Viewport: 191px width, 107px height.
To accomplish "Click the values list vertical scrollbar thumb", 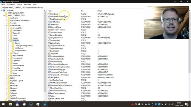I will [190, 43].
